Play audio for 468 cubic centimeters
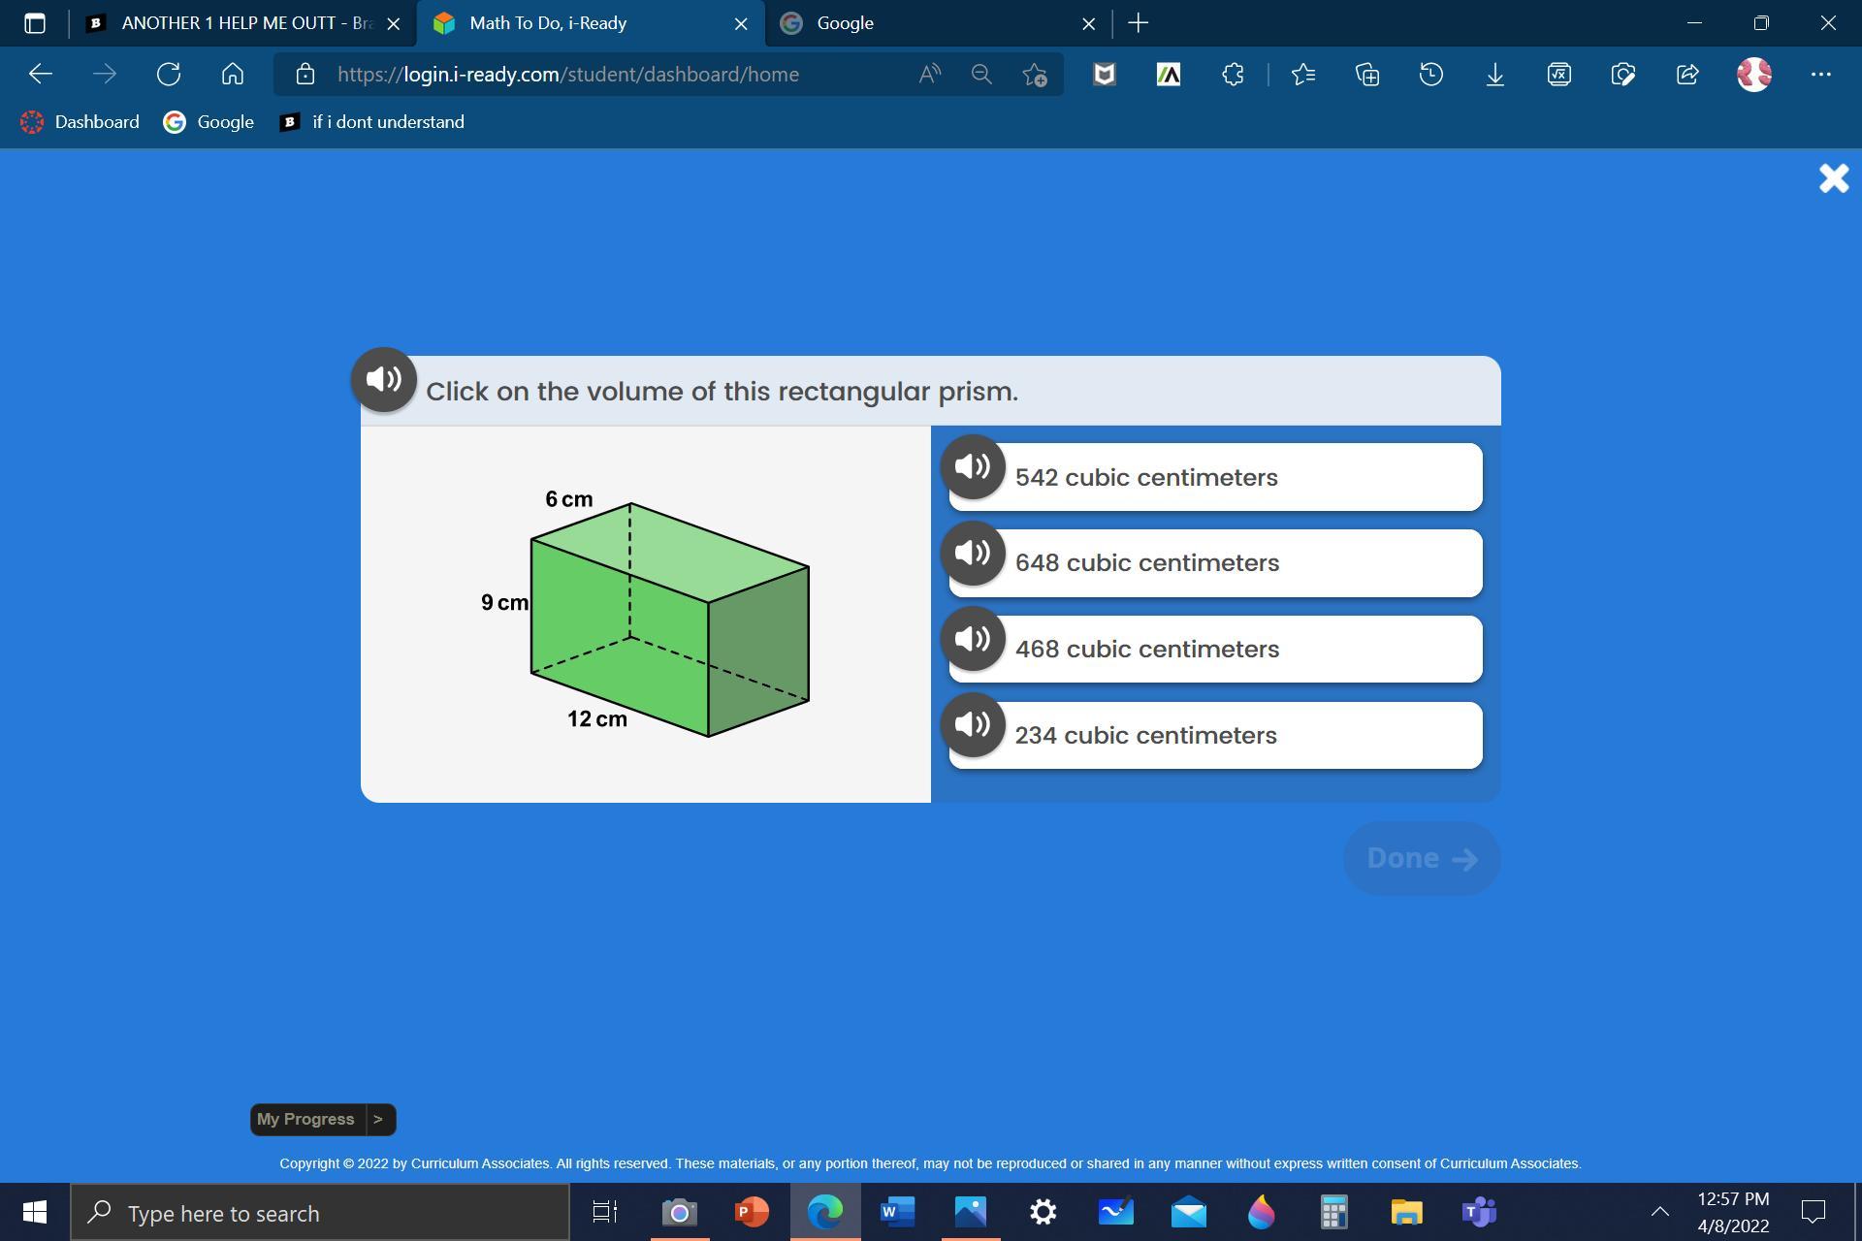1862x1241 pixels. pos(973,640)
